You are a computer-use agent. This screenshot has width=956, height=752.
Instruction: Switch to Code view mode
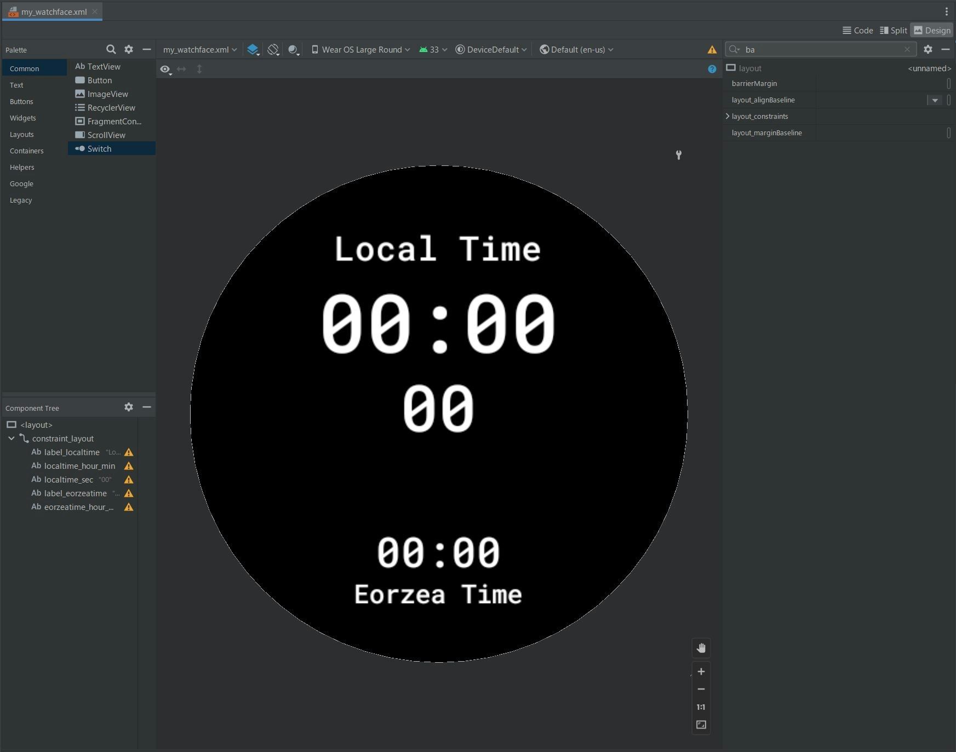(x=857, y=30)
